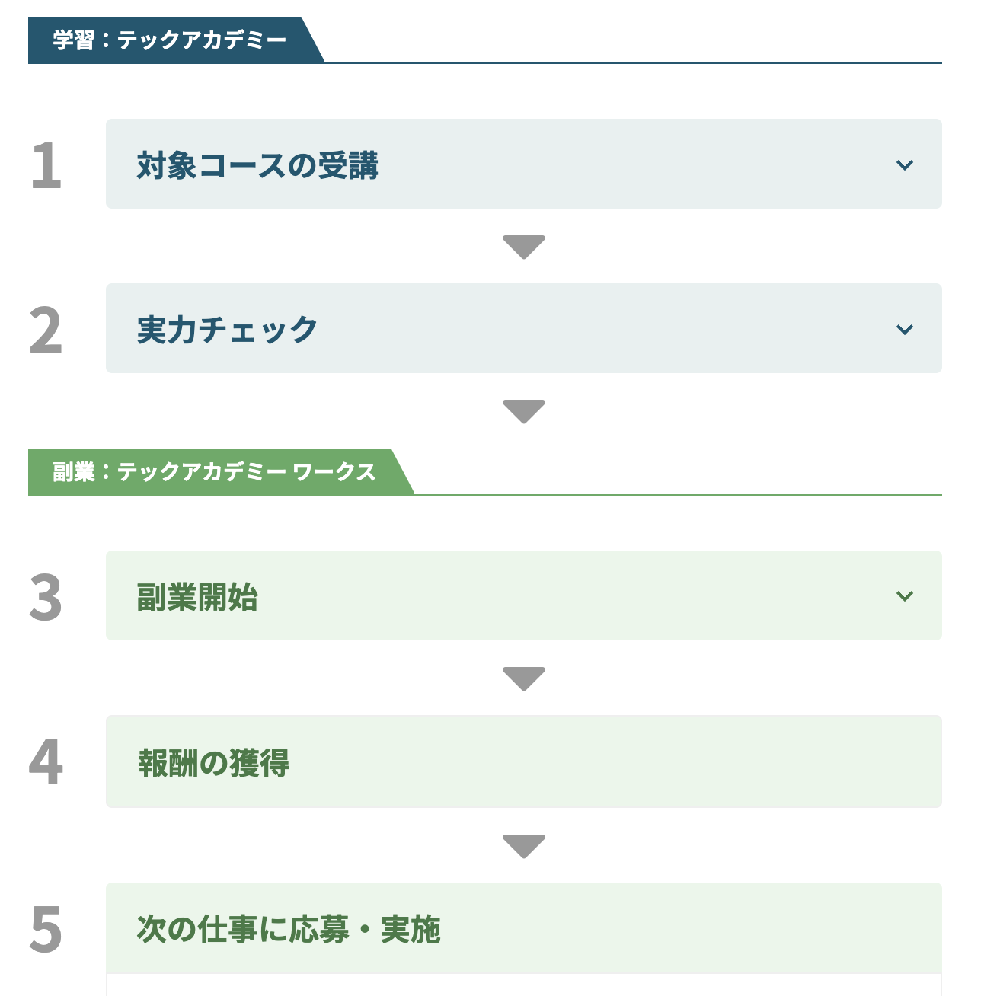Click the down triangle below 報酬の獲得
The width and height of the screenshot is (984, 996).
click(524, 846)
